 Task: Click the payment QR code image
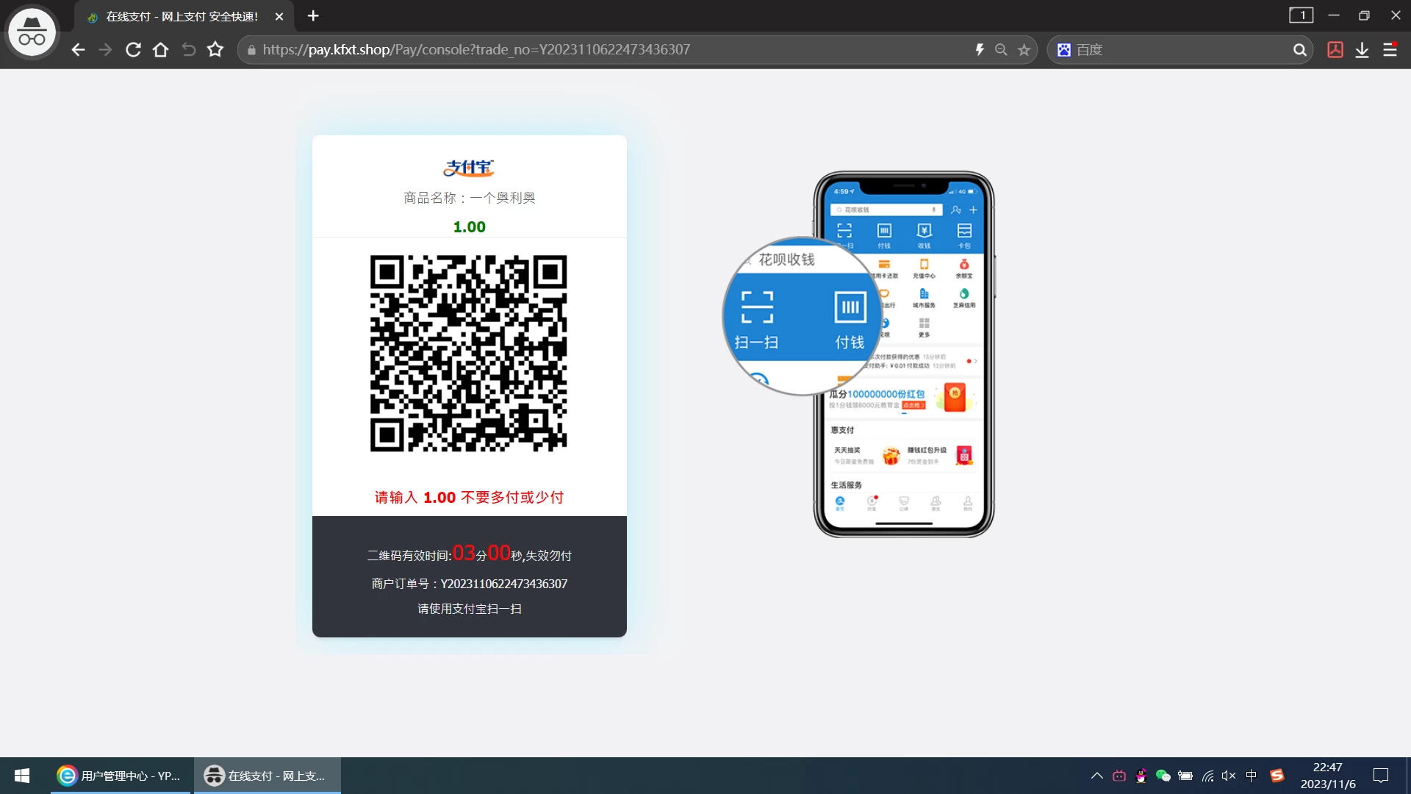click(469, 353)
